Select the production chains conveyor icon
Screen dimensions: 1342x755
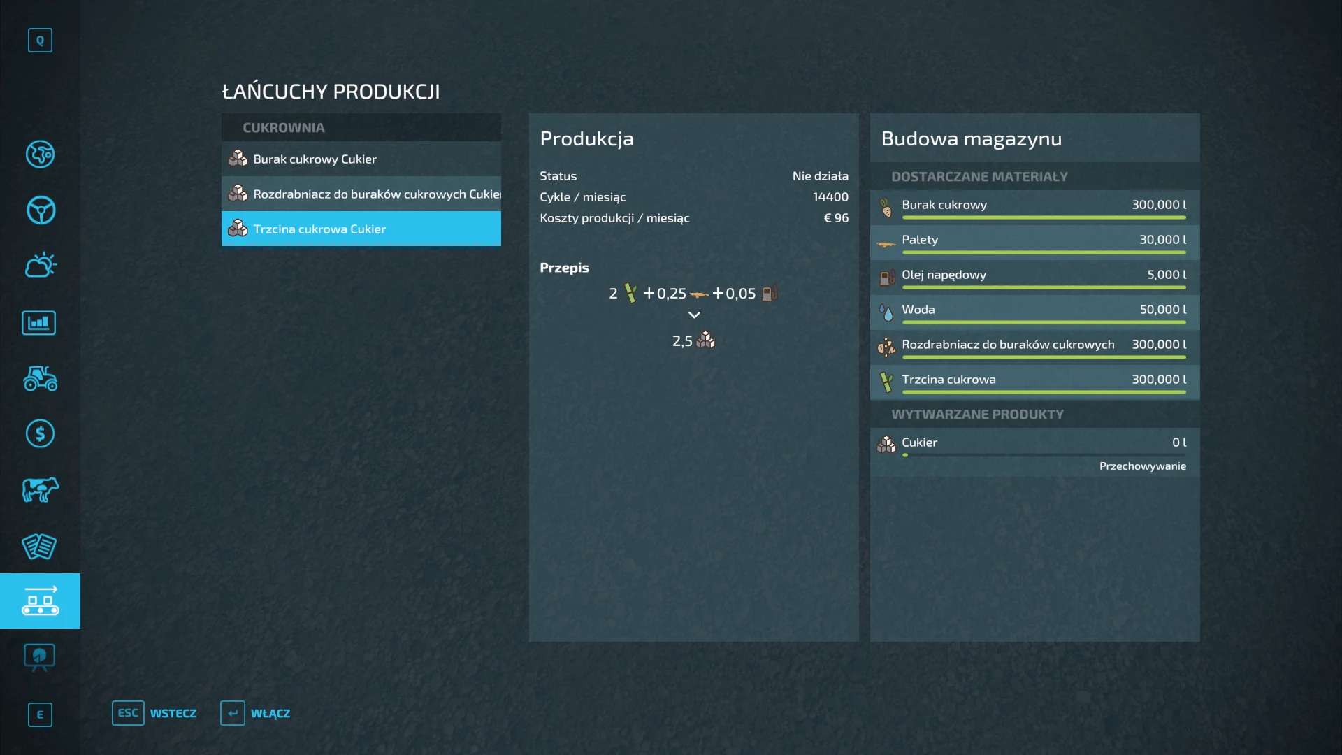40,601
